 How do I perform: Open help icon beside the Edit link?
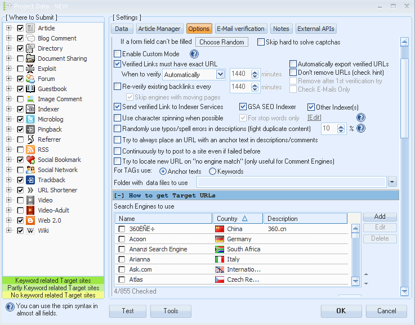click(x=361, y=118)
